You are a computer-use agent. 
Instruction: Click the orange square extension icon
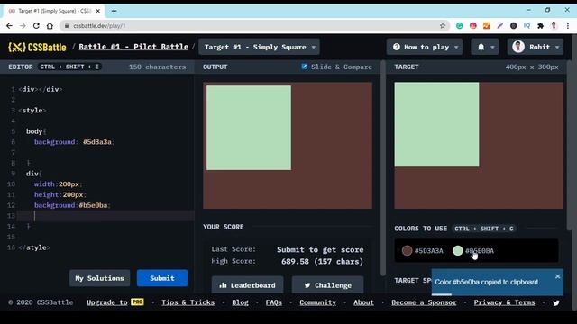487,26
